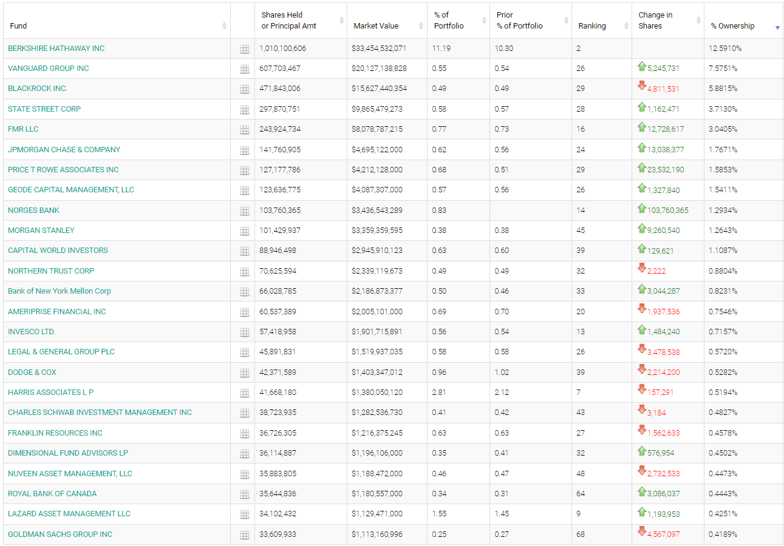The image size is (784, 546).
Task: Open the grid icon for Invesco Ltd.
Action: pyautogui.click(x=245, y=332)
